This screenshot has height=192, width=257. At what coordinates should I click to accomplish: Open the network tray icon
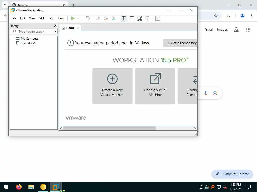[219, 187]
